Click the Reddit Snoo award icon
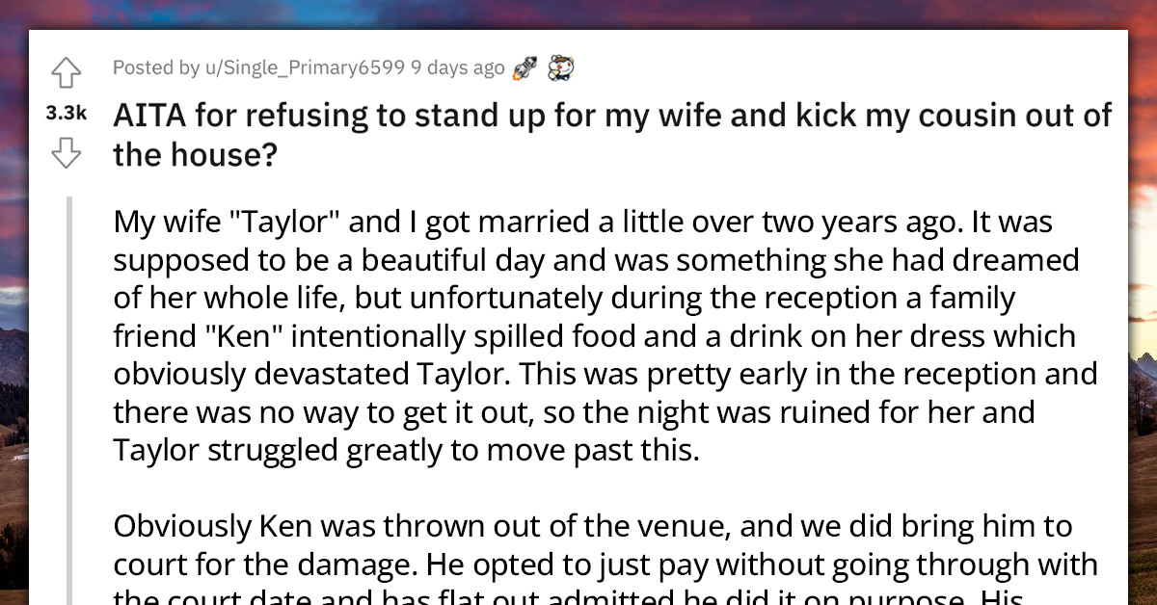 (561, 66)
